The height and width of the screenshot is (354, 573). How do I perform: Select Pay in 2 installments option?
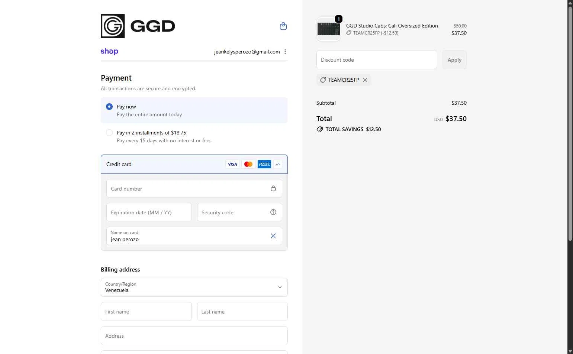109,133
